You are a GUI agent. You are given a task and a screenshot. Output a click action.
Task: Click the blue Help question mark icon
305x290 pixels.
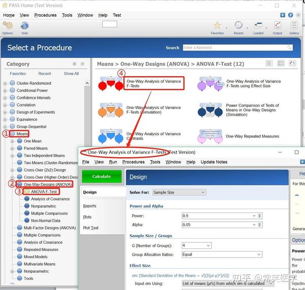290,15
